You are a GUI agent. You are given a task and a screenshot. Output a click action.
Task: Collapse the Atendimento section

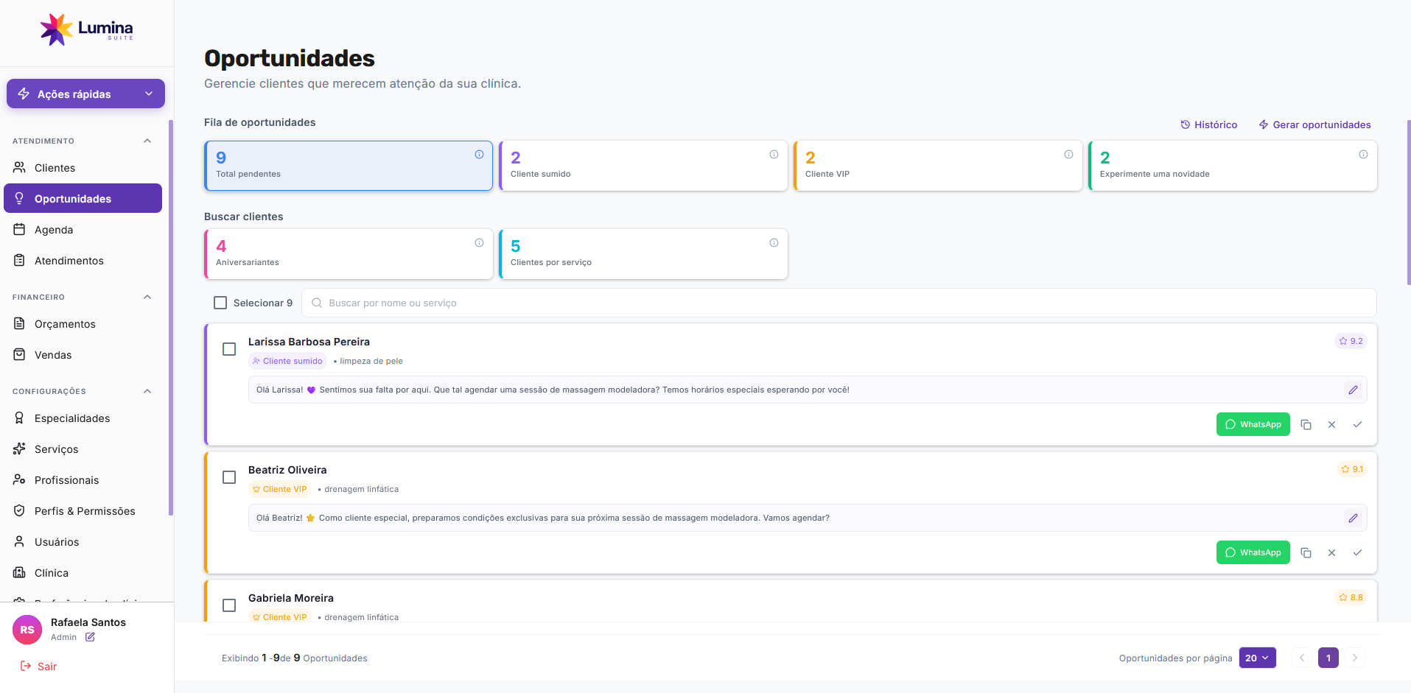[147, 141]
